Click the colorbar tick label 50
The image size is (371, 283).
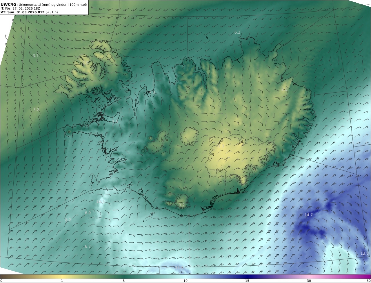(369, 281)
